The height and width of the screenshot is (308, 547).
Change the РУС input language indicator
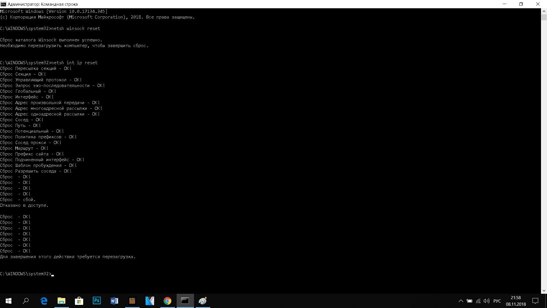click(497, 301)
